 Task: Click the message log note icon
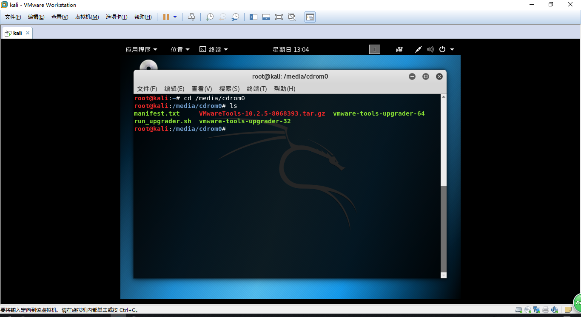568,310
